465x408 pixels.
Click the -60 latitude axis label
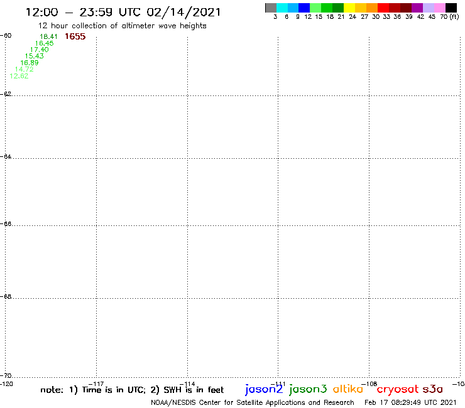pos(6,36)
